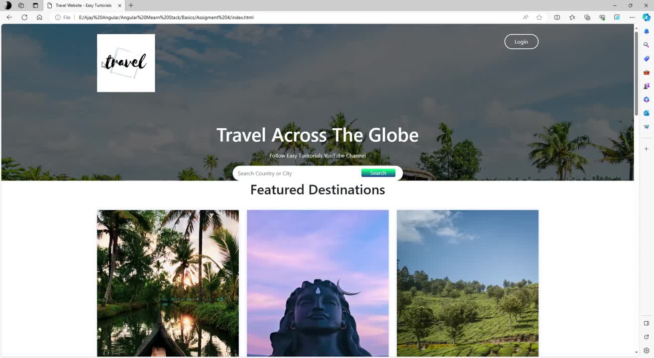This screenshot has height=358, width=654.
Task: Open Browser essentials heart icon
Action: pos(602,17)
